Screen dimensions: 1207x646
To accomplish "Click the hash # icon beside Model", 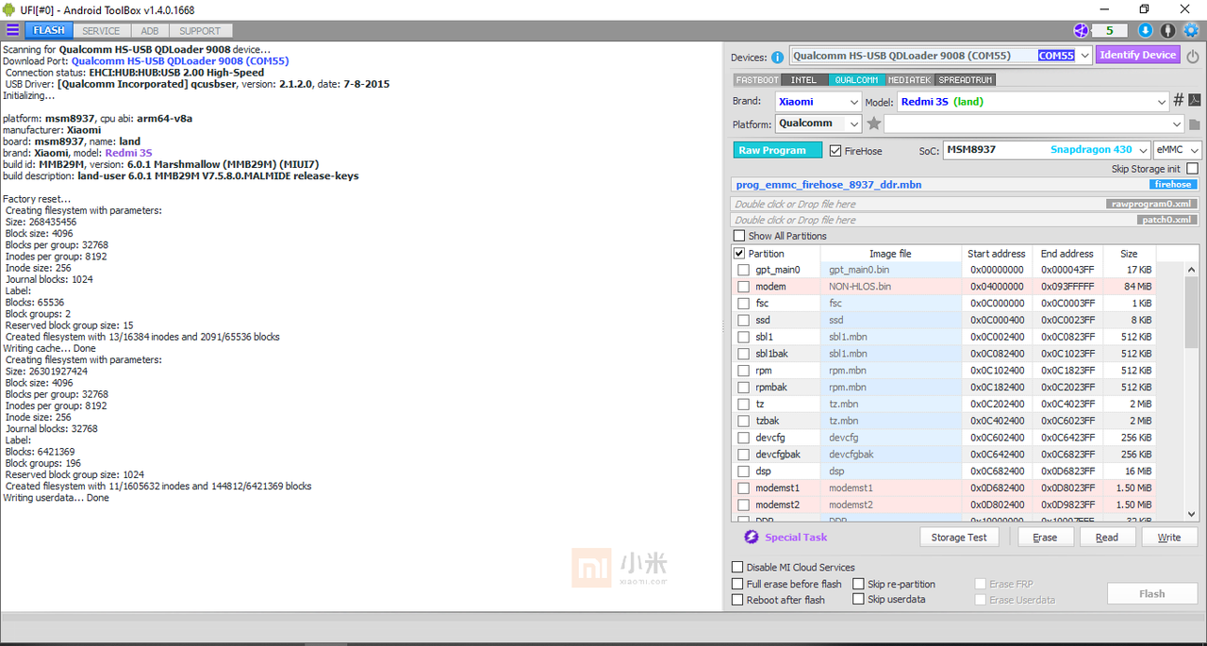I will click(x=1178, y=101).
